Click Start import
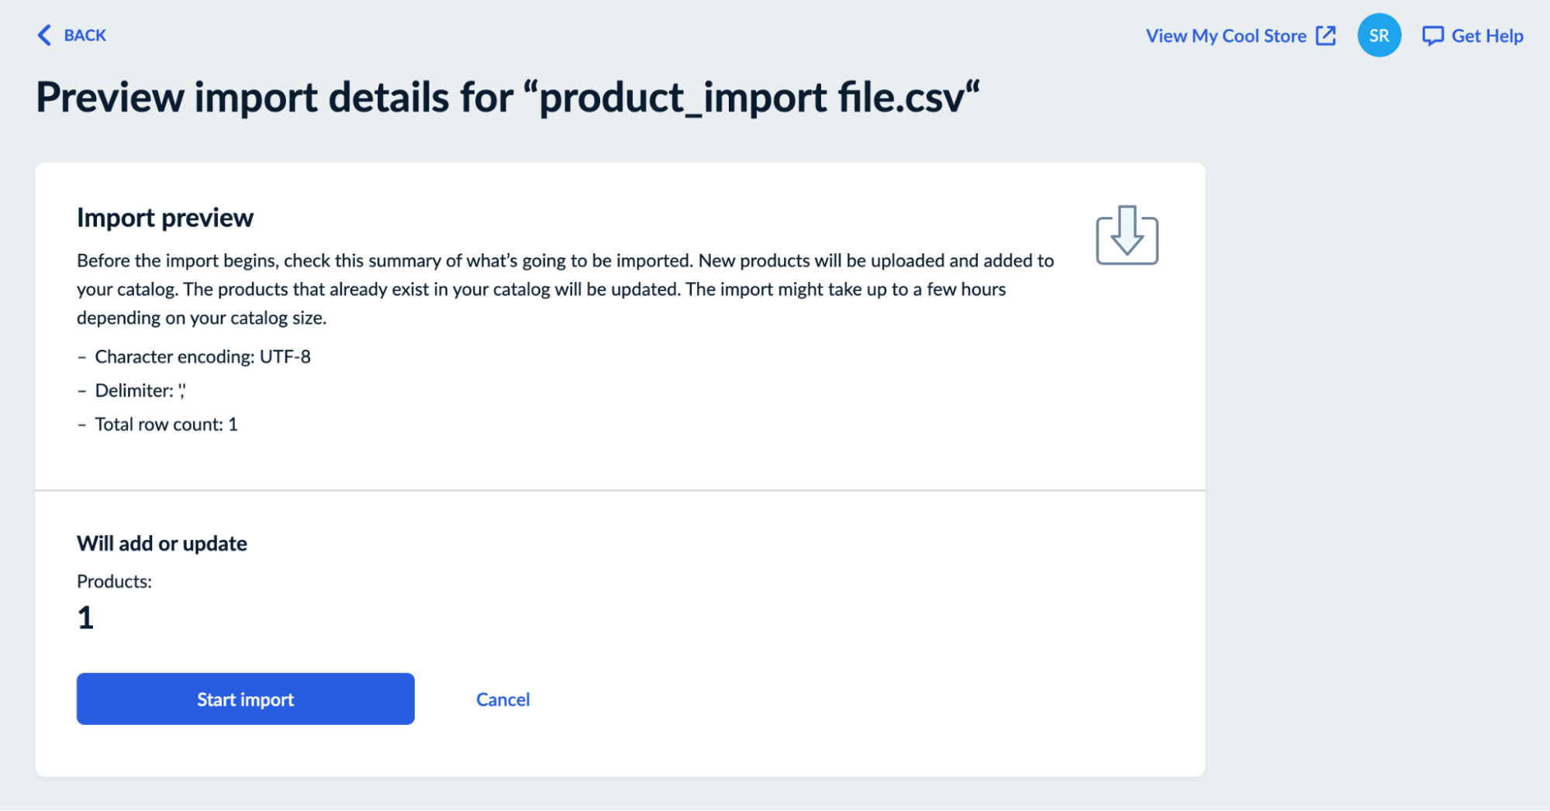 [x=245, y=699]
